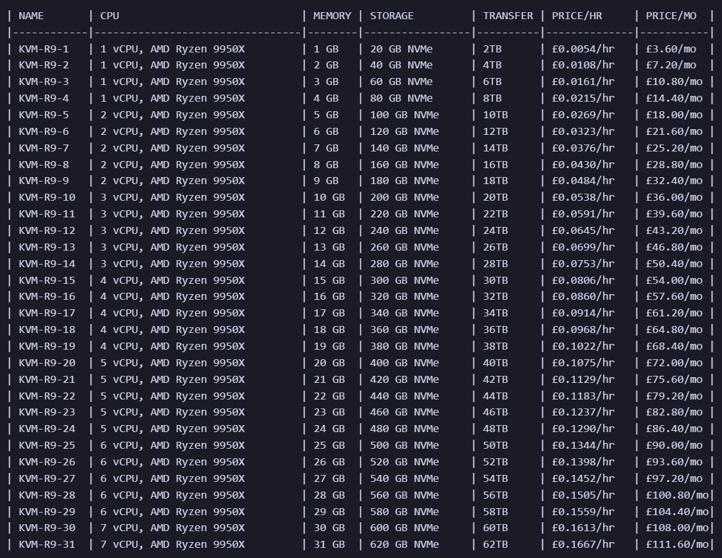The height and width of the screenshot is (558, 722).
Task: Click the £0.0645/hr hourly price
Action: point(583,230)
